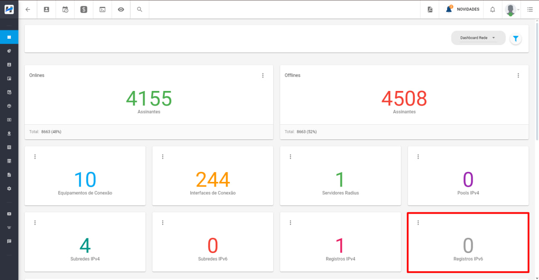
Task: Click the 4155 online subscribers number
Action: 149,99
